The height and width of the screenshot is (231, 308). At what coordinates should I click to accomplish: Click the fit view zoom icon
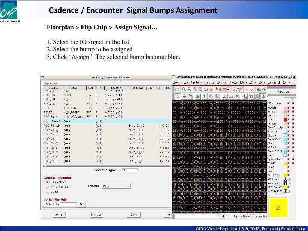[x=195, y=89]
